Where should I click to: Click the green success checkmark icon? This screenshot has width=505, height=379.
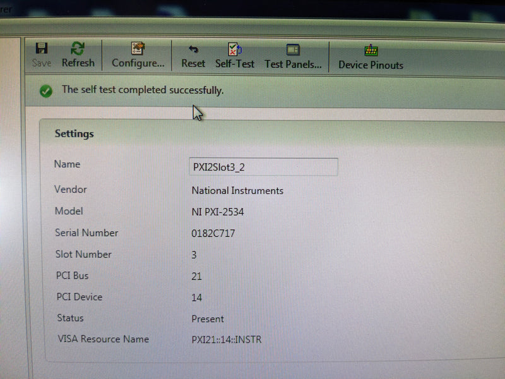pyautogui.click(x=46, y=91)
